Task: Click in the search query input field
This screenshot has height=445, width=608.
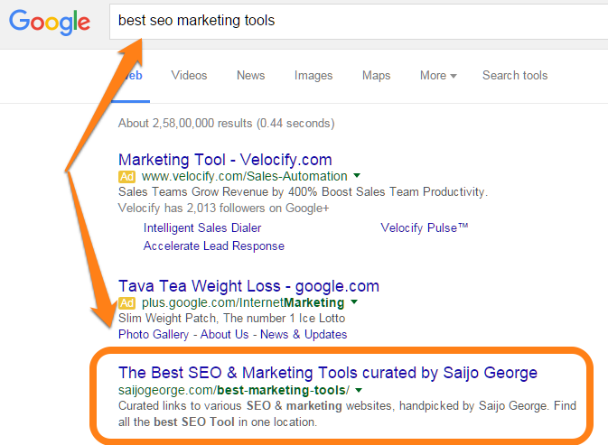Action: [x=361, y=20]
